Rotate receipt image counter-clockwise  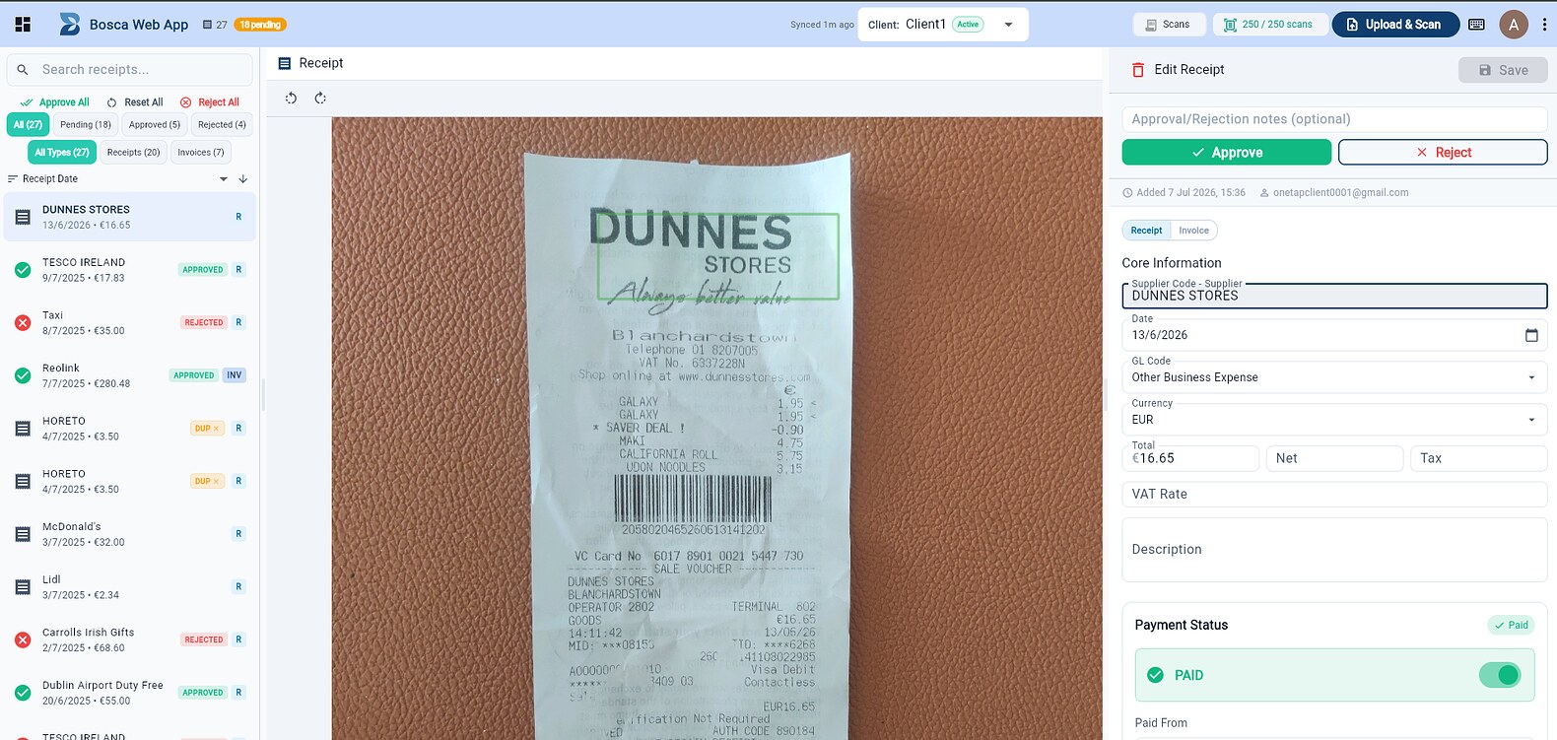tap(291, 98)
